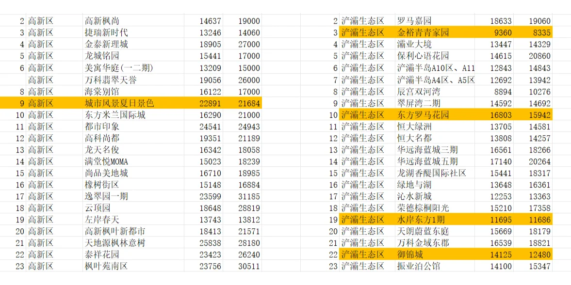Click the cell 天朗蔚蓝东庭
The width and height of the screenshot is (571, 285).
[x=435, y=231]
